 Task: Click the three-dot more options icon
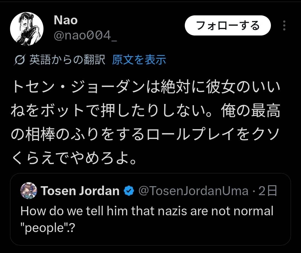[x=284, y=26]
